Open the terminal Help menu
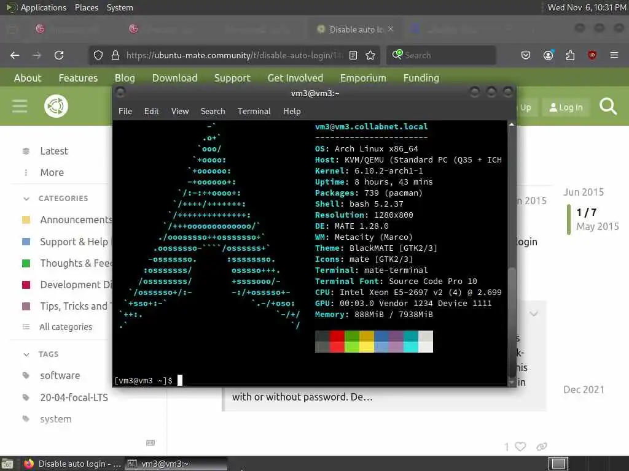Screen dimensions: 629x471 292,112
